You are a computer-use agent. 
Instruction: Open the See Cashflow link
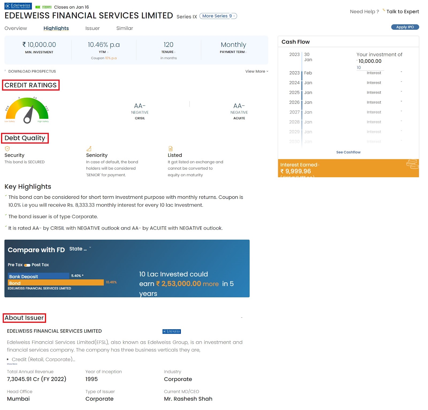(348, 152)
